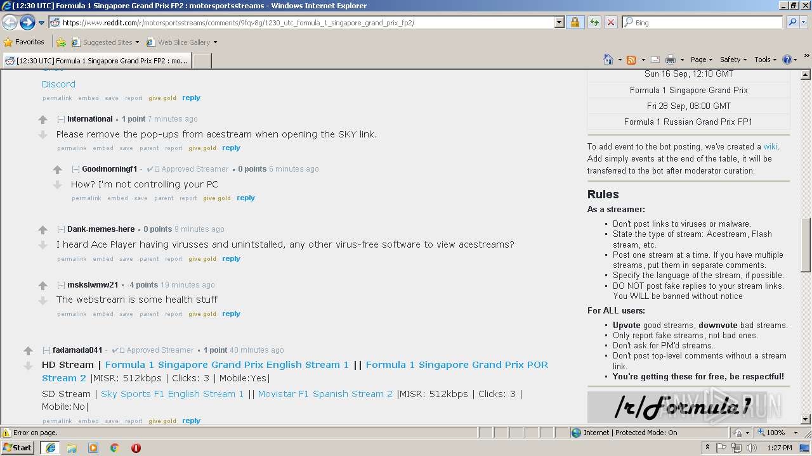The width and height of the screenshot is (812, 456).
Task: Open Suggested Sites favorites item
Action: pos(105,42)
